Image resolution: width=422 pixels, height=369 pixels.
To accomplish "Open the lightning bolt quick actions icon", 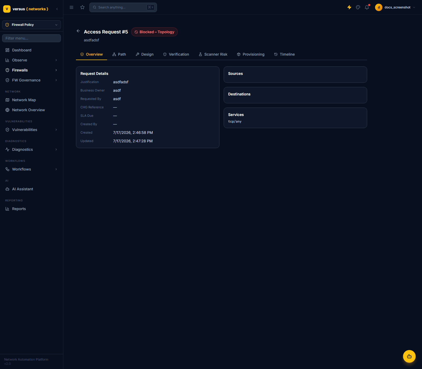I will tap(349, 7).
